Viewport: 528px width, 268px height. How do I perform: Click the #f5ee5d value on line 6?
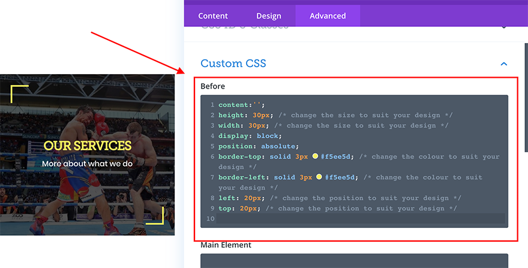click(x=335, y=157)
